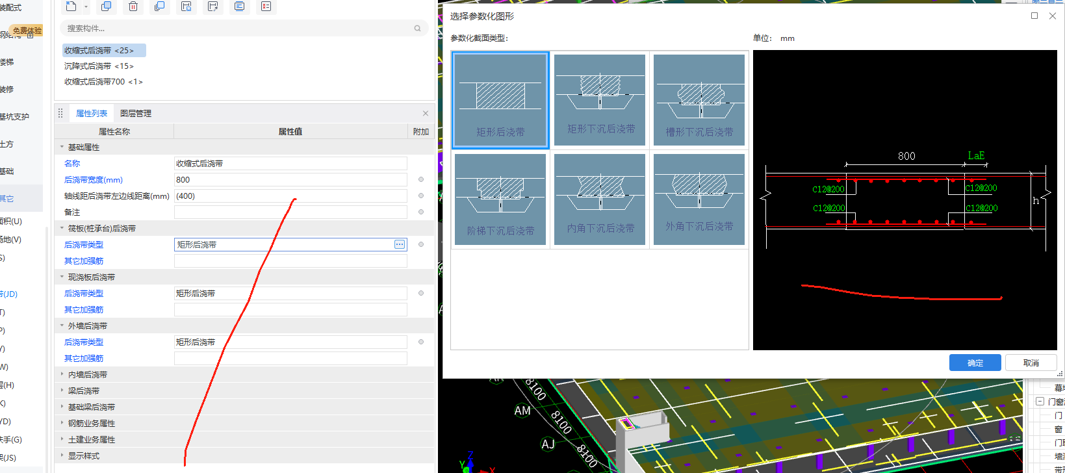Click the 备注 value field
The image size is (1065, 473).
click(290, 212)
